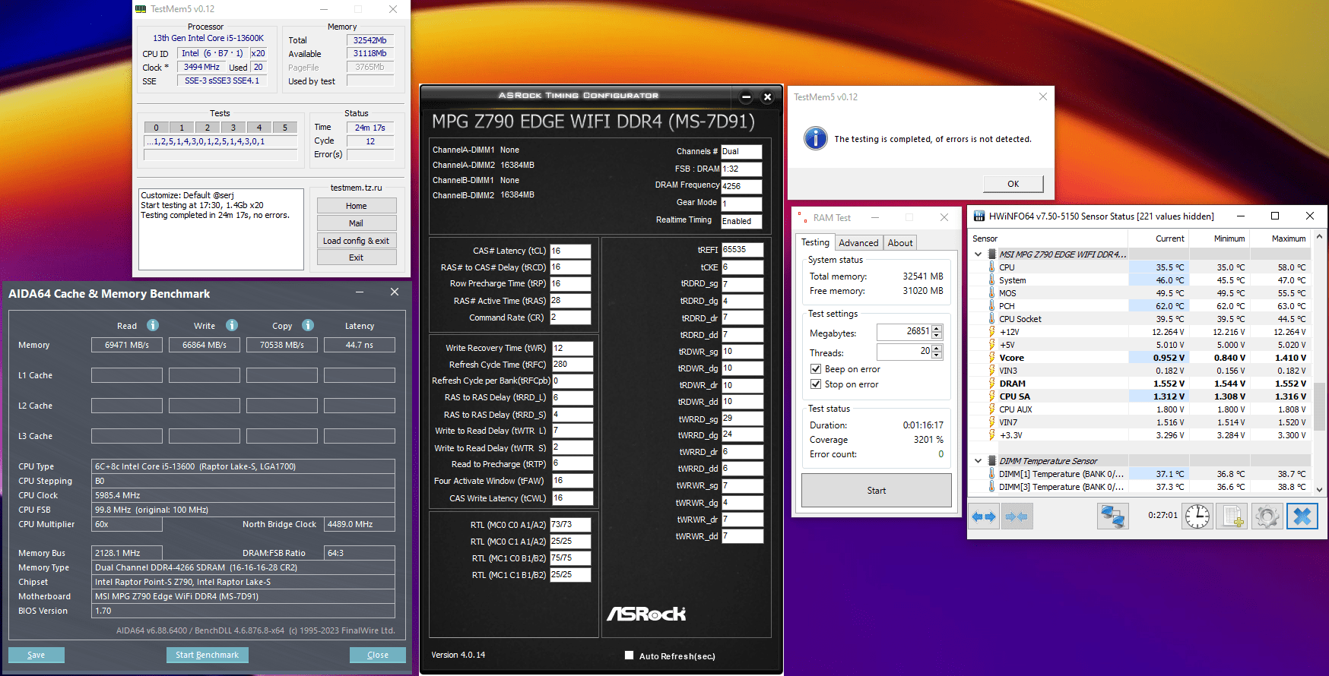This screenshot has height=676, width=1329.
Task: Click the Home button in TestMem5
Action: tap(357, 206)
